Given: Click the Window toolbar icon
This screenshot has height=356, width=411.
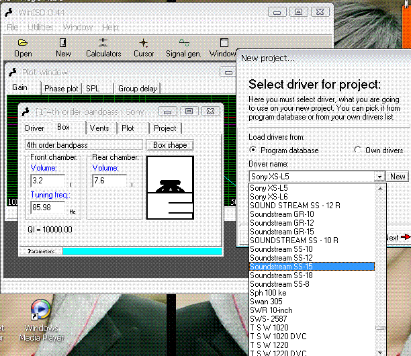Looking at the screenshot, I should [224, 42].
